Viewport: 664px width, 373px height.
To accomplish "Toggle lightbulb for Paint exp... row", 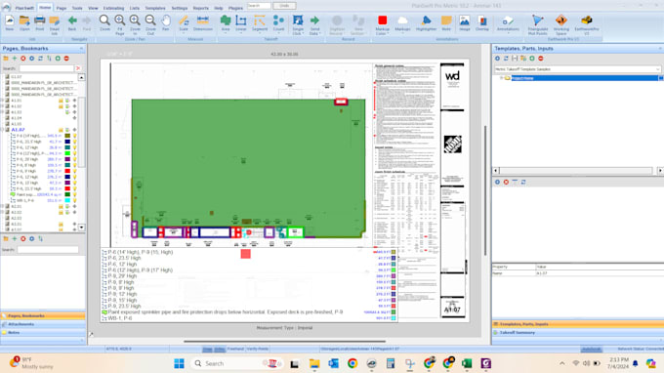I will tap(75, 194).
